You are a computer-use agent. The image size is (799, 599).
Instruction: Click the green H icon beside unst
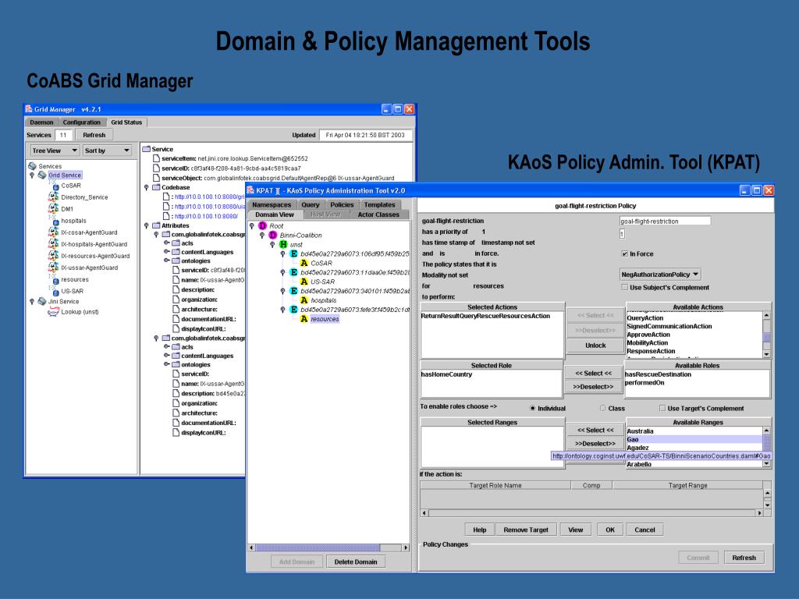pos(283,244)
